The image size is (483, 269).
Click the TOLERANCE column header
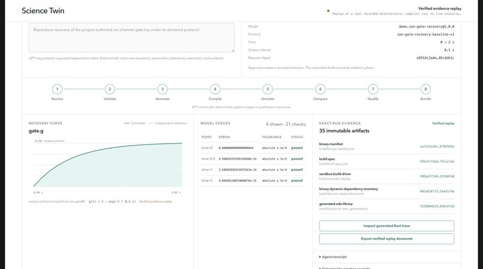click(x=271, y=137)
